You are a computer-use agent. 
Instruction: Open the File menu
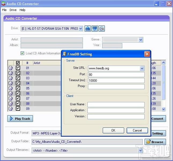(4, 10)
